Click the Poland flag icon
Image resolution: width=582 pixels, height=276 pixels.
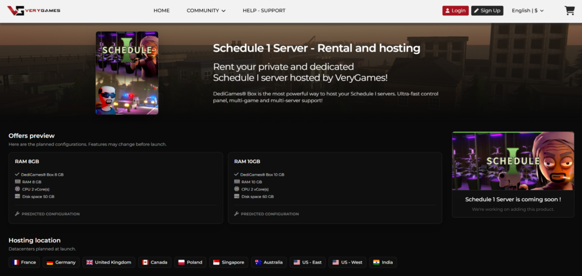181,262
